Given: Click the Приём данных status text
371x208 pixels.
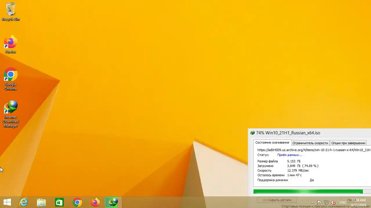Looking at the screenshot, I should click(290, 155).
